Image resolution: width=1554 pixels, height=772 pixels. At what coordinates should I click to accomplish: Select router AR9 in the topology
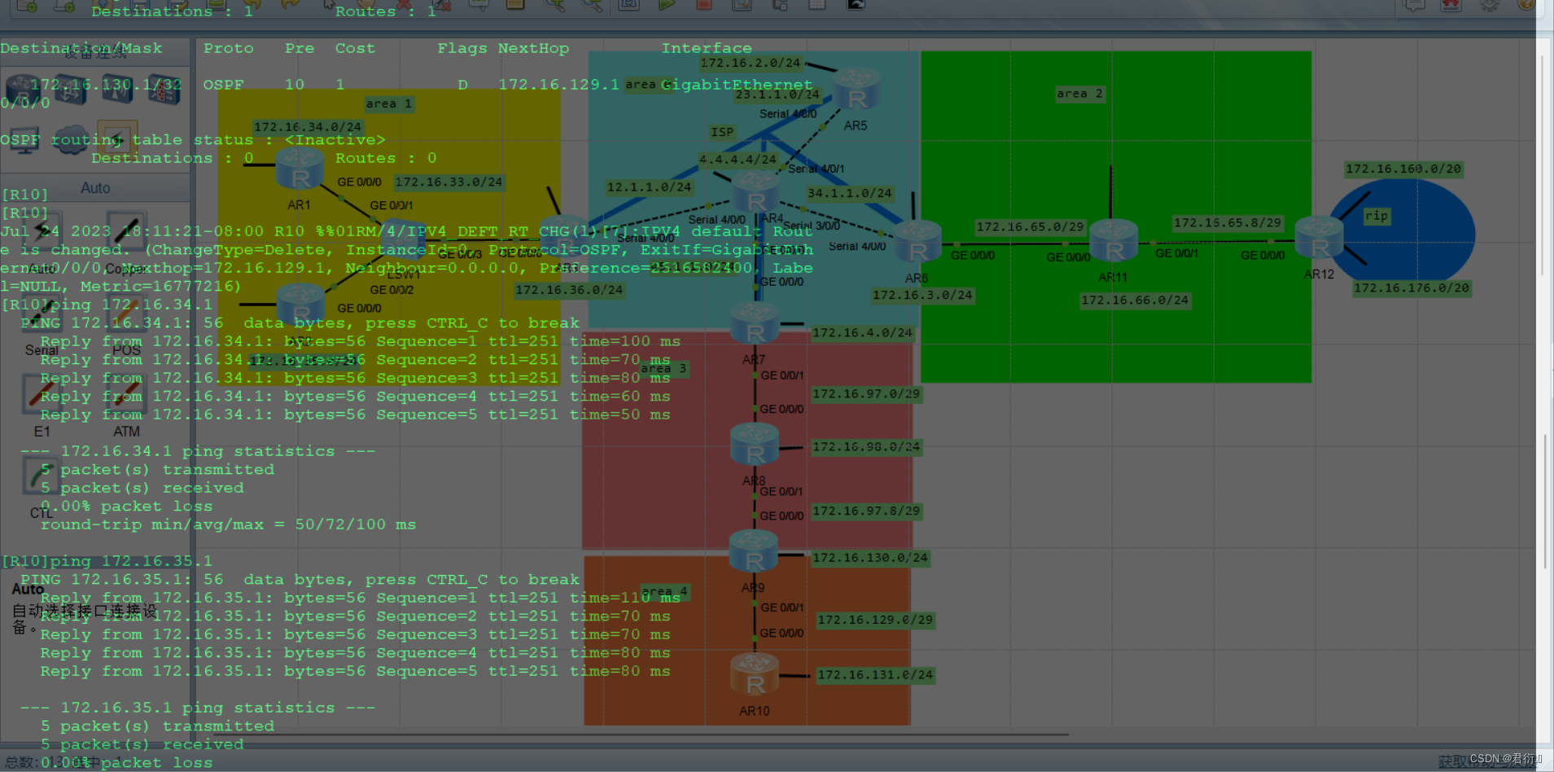click(754, 551)
